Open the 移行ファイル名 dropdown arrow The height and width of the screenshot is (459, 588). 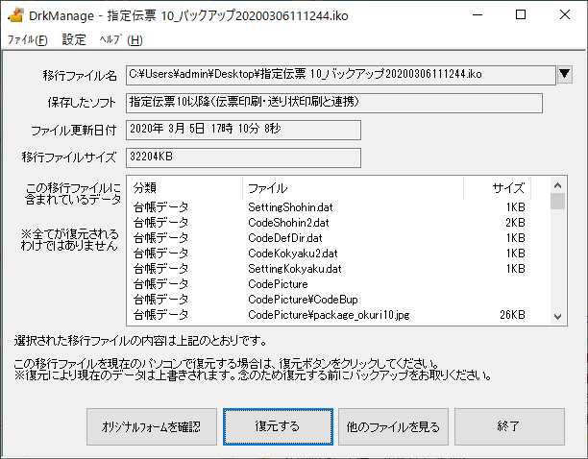click(x=565, y=74)
